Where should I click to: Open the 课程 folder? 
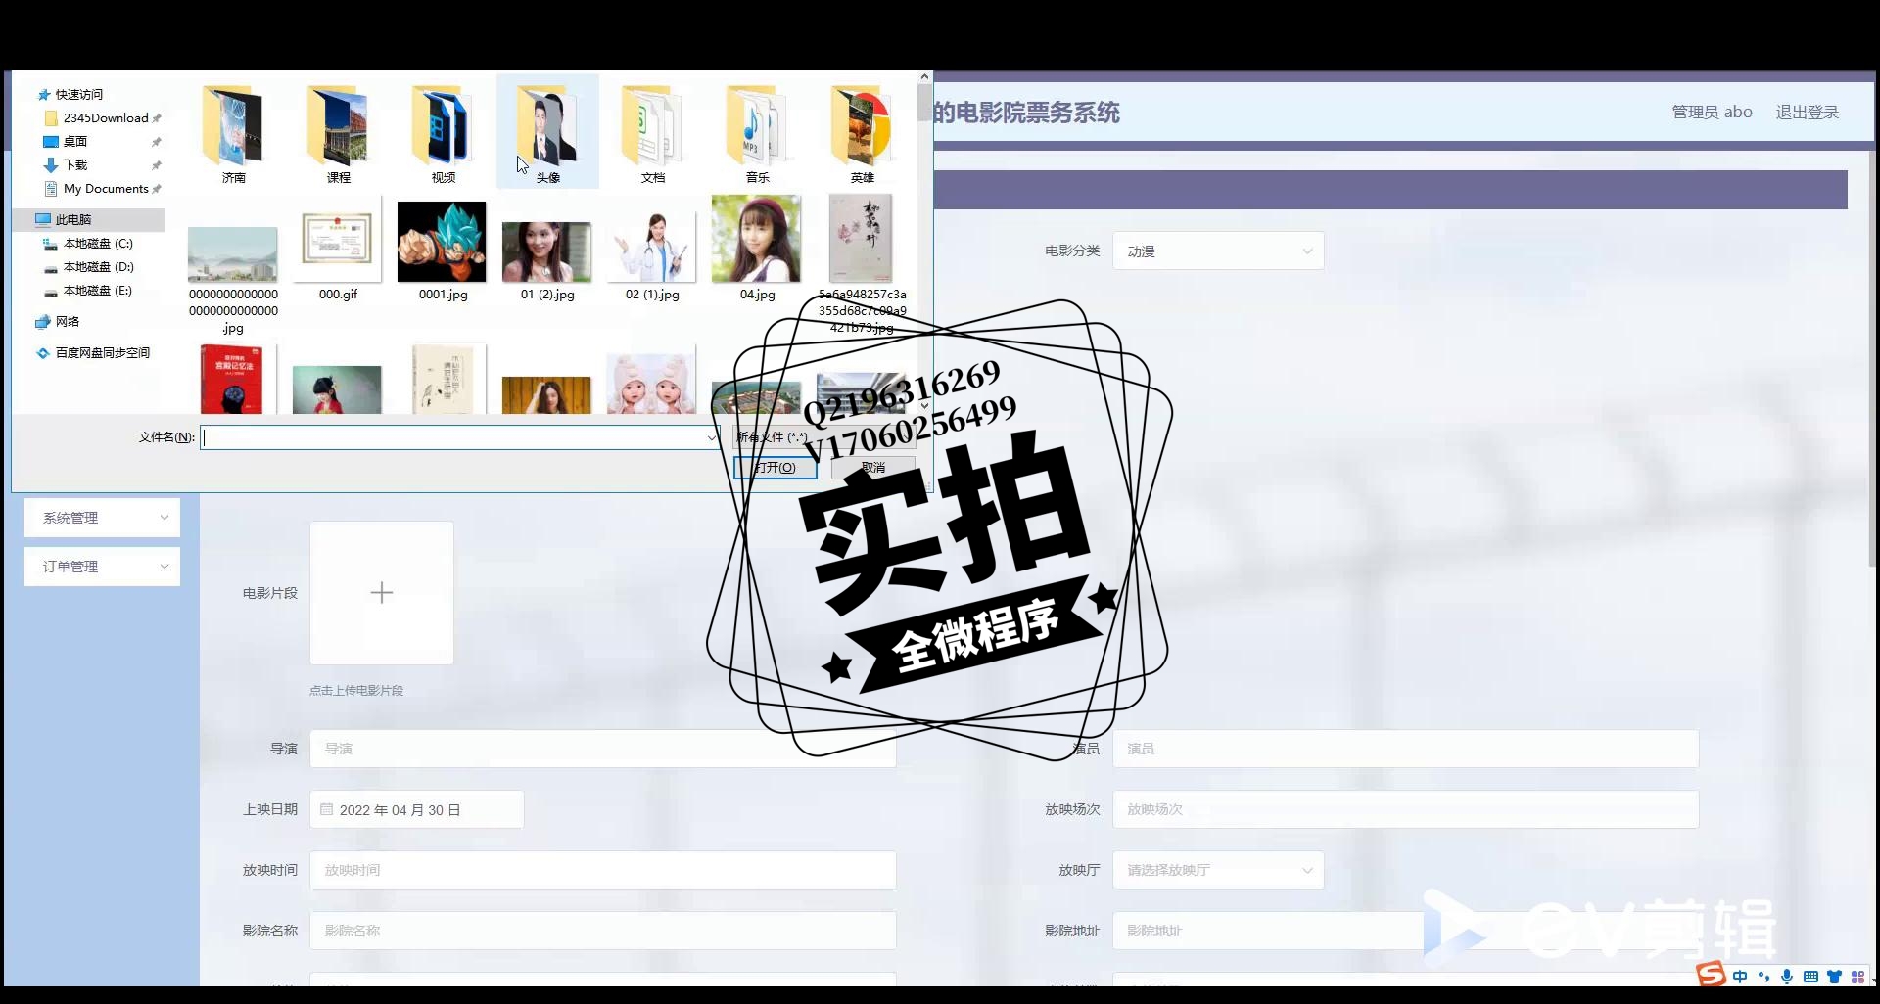click(338, 132)
